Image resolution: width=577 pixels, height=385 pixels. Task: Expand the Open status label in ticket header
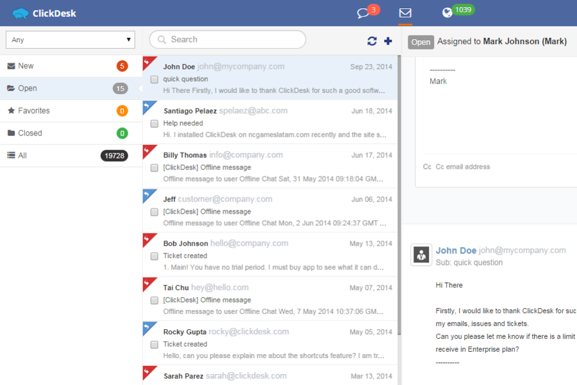pyautogui.click(x=421, y=41)
